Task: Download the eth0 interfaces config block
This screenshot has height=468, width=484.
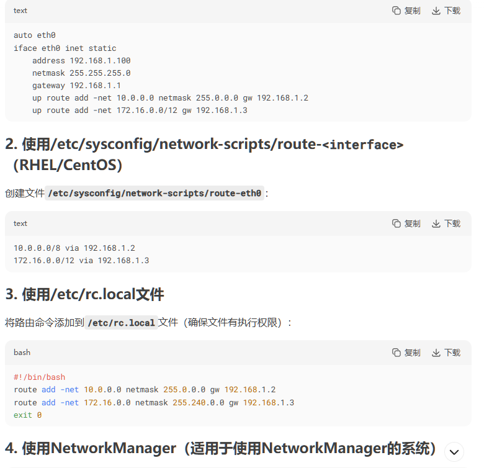Action: pos(446,11)
